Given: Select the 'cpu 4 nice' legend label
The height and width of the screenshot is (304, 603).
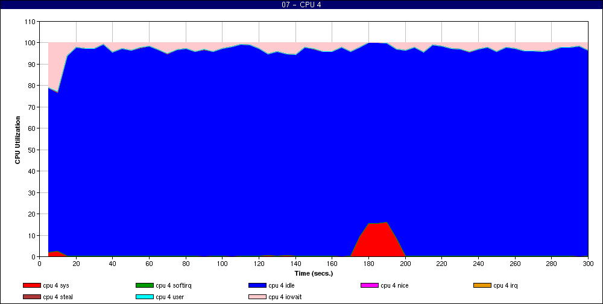Looking at the screenshot, I should [394, 285].
